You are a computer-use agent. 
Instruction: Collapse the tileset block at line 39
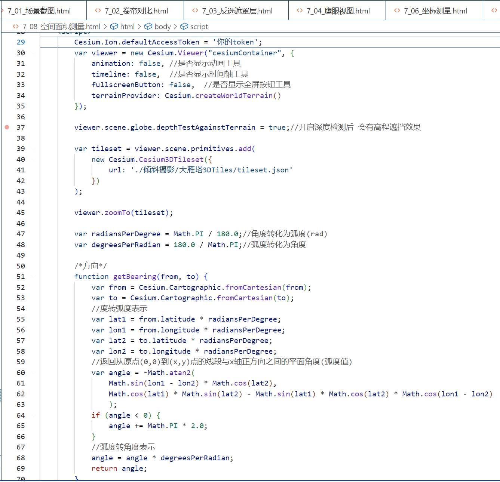pos(34,149)
